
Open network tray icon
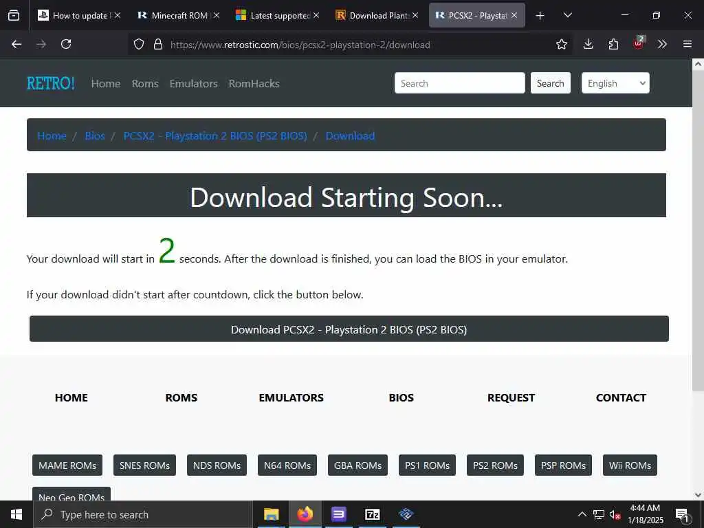599,514
